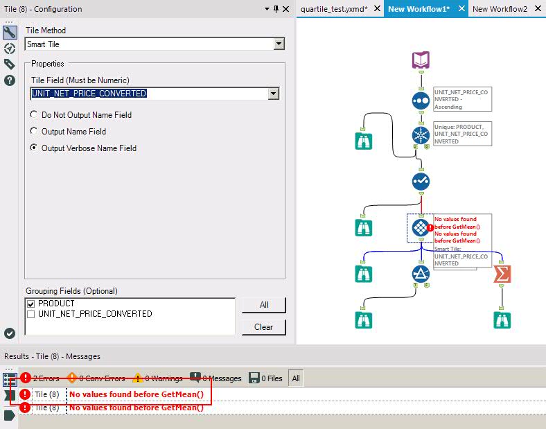Select the Auto Field checkmark tool
The height and width of the screenshot is (429, 546).
coord(421,181)
